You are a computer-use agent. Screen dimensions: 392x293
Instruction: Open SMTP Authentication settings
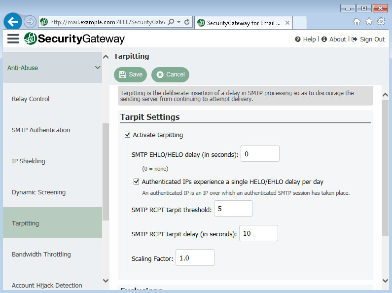52,130
